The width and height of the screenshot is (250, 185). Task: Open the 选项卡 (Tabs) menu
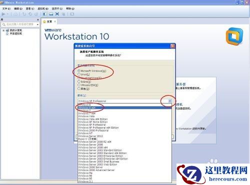pos(57,8)
